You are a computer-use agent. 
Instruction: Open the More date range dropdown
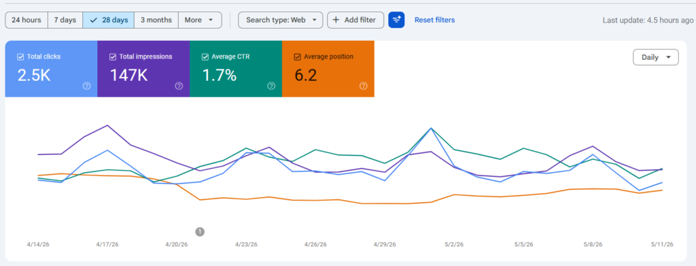point(200,20)
